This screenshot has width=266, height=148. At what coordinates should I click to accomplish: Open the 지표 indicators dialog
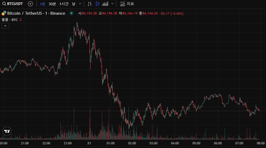(130, 4)
